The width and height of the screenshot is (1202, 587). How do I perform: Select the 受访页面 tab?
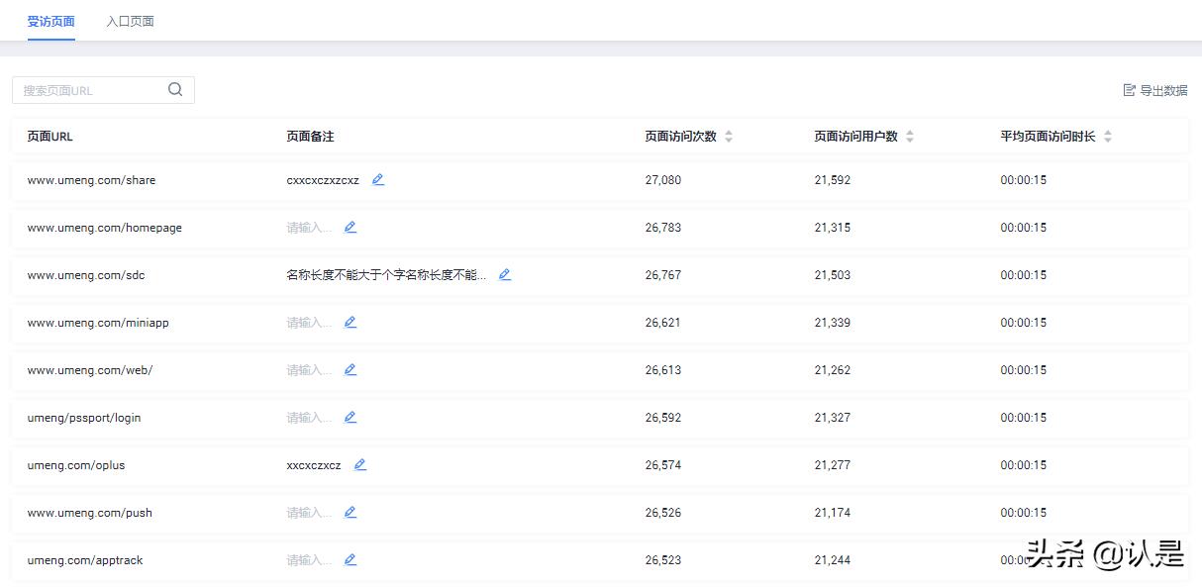click(x=50, y=20)
